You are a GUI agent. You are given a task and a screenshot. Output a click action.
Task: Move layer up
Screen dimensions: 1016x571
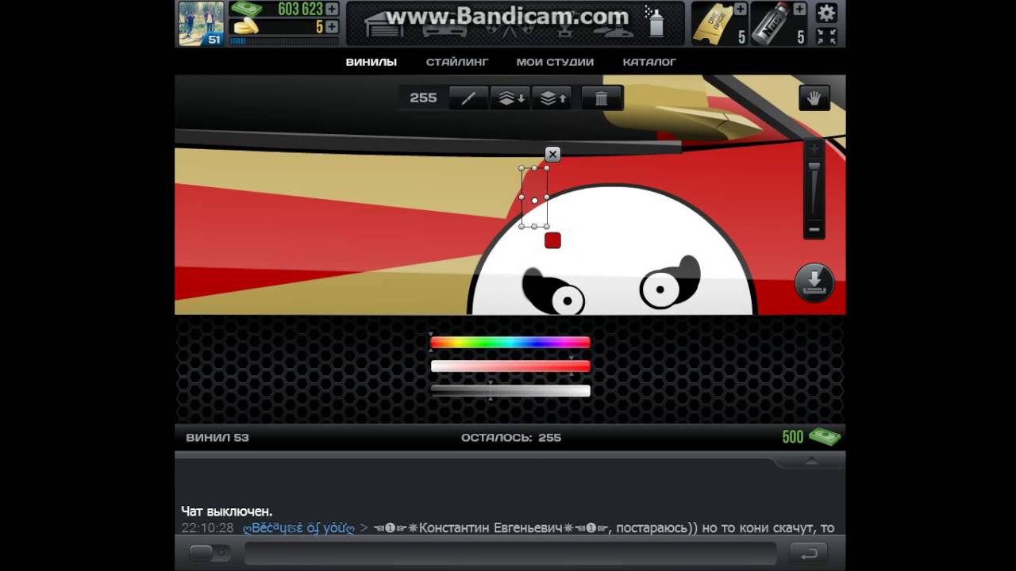pos(552,98)
